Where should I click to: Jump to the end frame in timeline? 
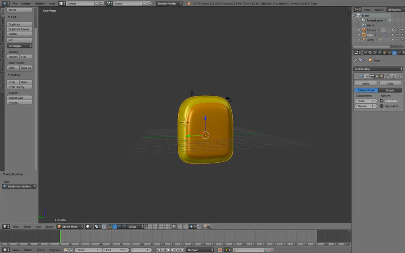(x=182, y=250)
